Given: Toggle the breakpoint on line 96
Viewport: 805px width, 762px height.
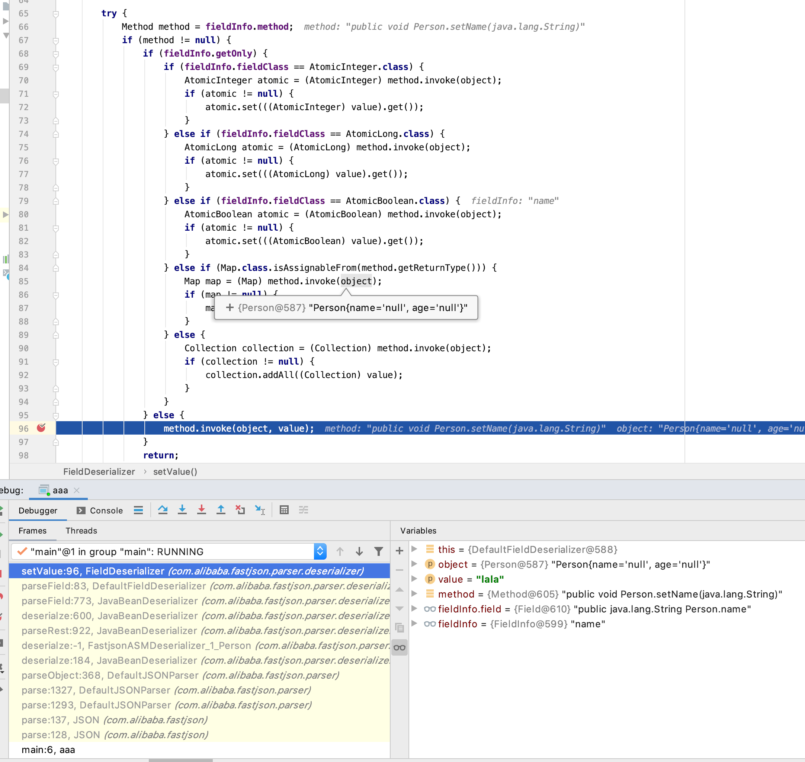Looking at the screenshot, I should [x=41, y=428].
